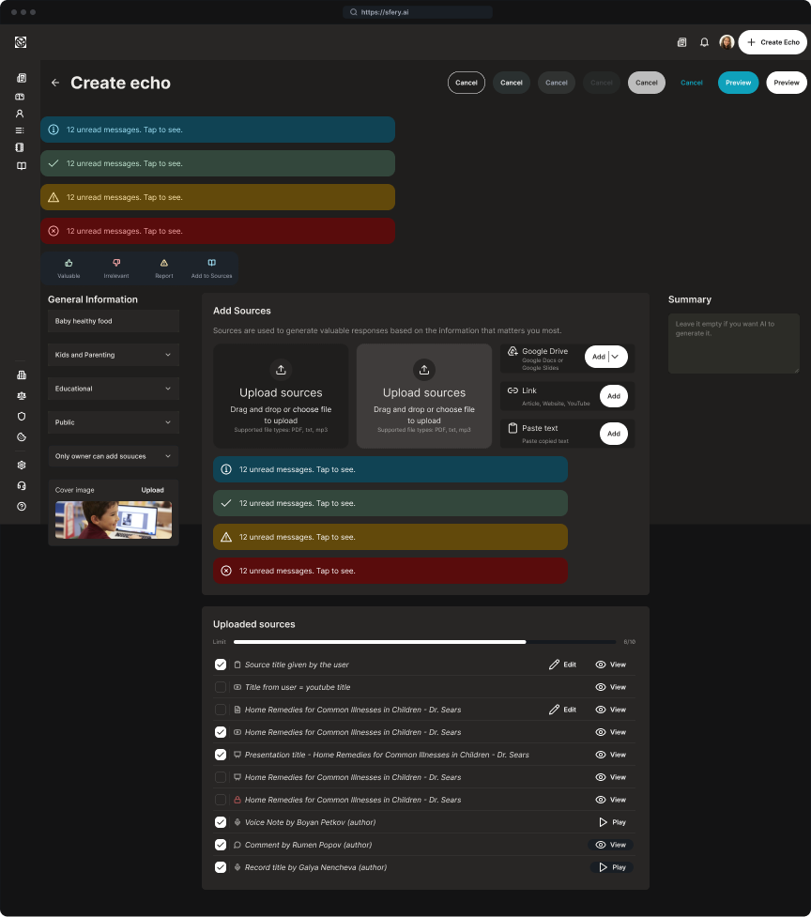Click the Valuable thumbs-up icon
This screenshot has width=811, height=917.
click(69, 264)
